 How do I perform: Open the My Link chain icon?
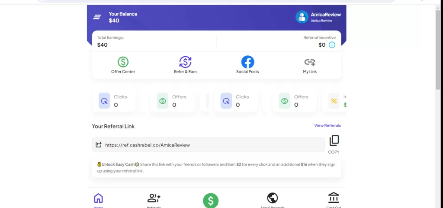(310, 62)
